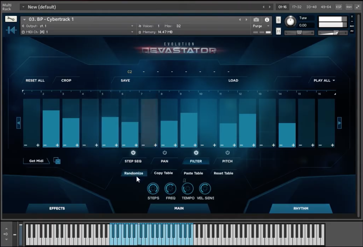This screenshot has height=247, width=363.
Task: Go to next instrument using header right arrow
Action: click(246, 20)
